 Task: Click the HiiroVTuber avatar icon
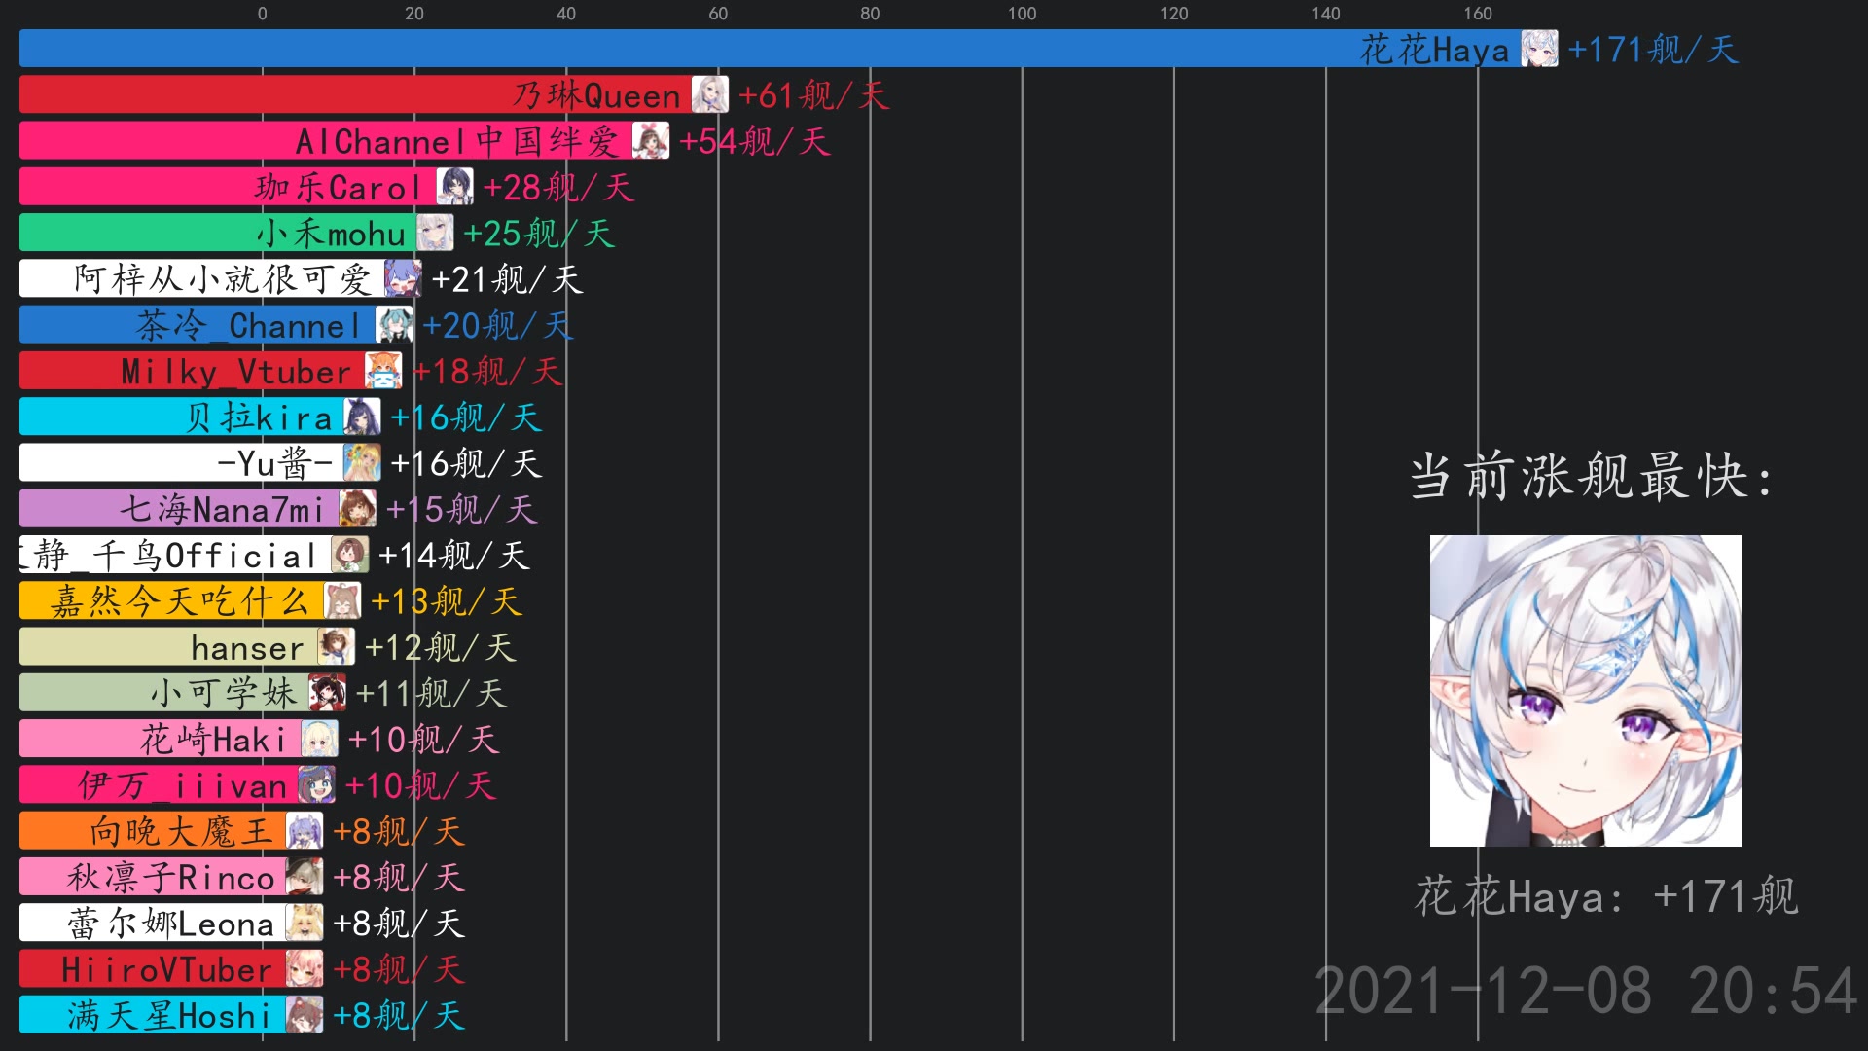(x=305, y=969)
